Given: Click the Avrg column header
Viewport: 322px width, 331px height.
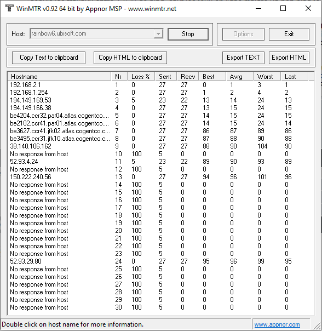Looking at the screenshot, I should click(x=240, y=76).
